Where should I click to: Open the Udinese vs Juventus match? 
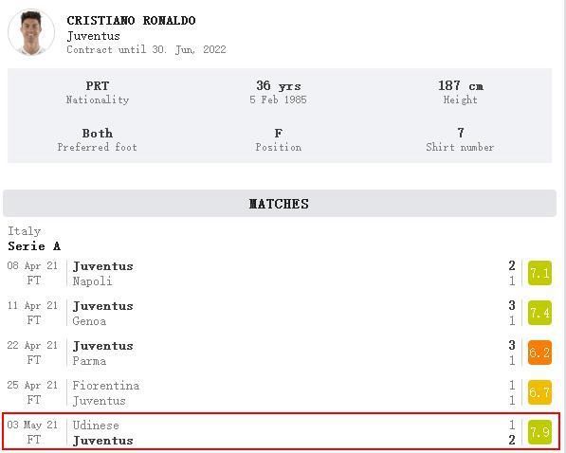281,432
